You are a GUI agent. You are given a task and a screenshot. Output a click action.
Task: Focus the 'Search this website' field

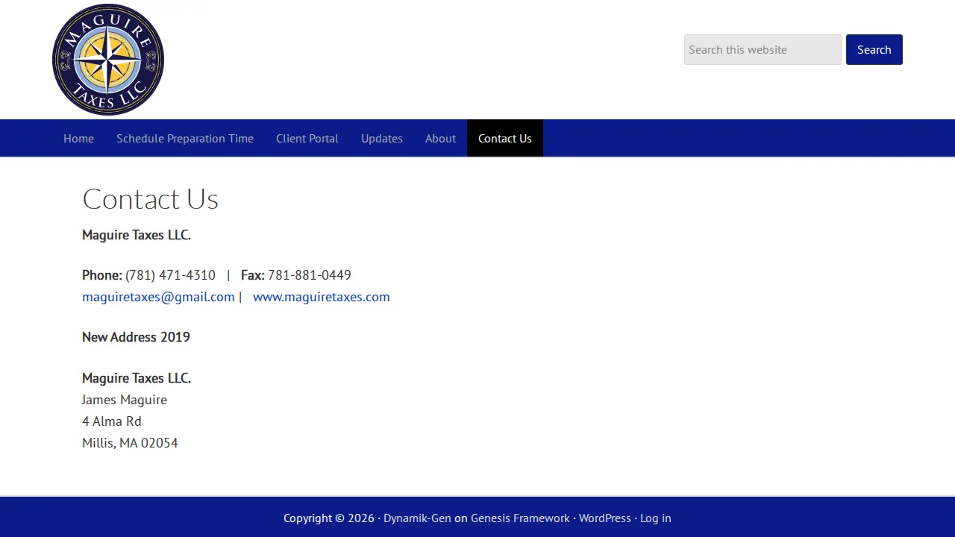[763, 49]
